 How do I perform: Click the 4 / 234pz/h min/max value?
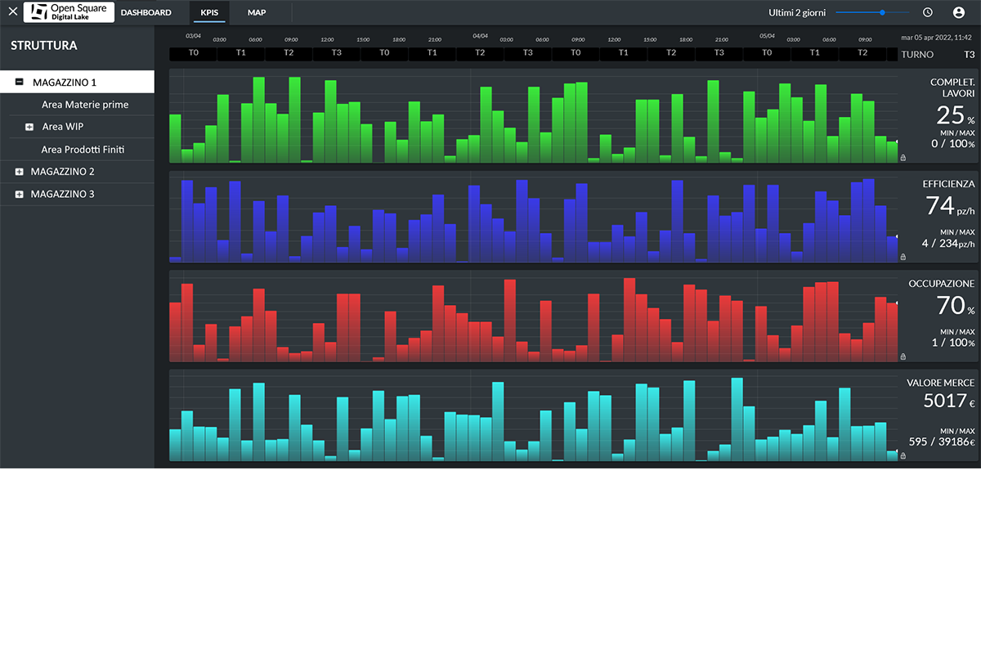tap(948, 244)
